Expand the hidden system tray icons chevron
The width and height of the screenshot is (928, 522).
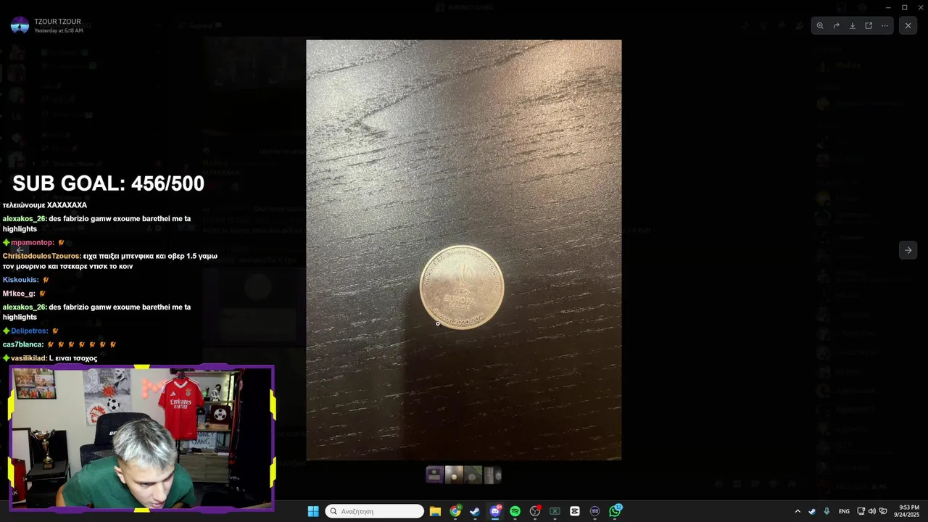coord(797,511)
